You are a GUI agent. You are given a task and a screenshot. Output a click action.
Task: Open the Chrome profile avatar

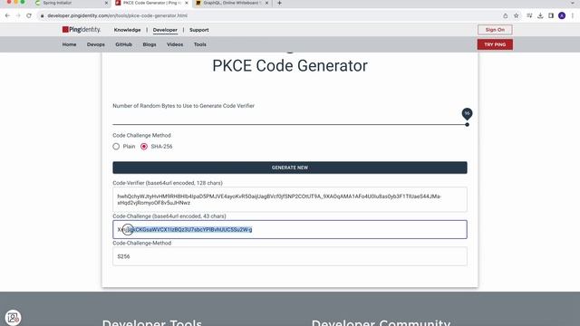(562, 16)
